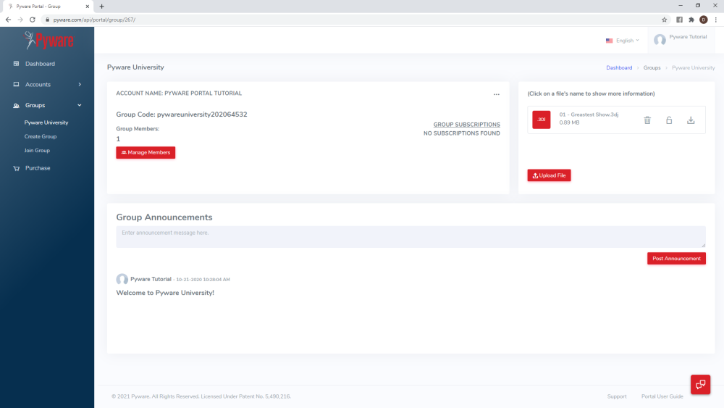724x408 pixels.
Task: Click the Dashboard grid icon in the sidebar
Action: (16, 64)
